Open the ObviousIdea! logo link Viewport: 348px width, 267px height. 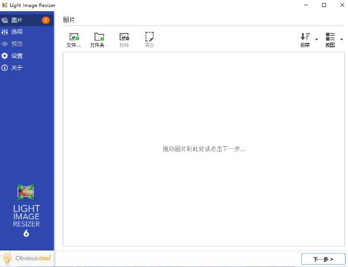tap(27, 258)
